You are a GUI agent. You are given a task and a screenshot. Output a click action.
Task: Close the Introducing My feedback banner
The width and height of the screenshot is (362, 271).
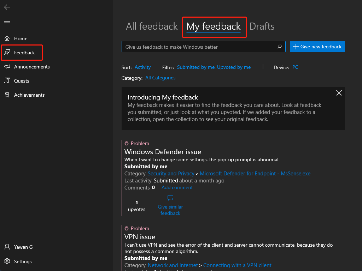(x=339, y=93)
